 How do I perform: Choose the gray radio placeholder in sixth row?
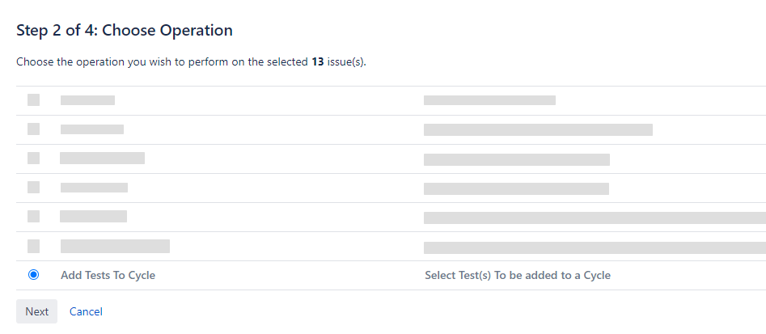33,246
